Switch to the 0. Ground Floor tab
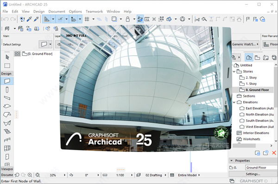 [37, 54]
